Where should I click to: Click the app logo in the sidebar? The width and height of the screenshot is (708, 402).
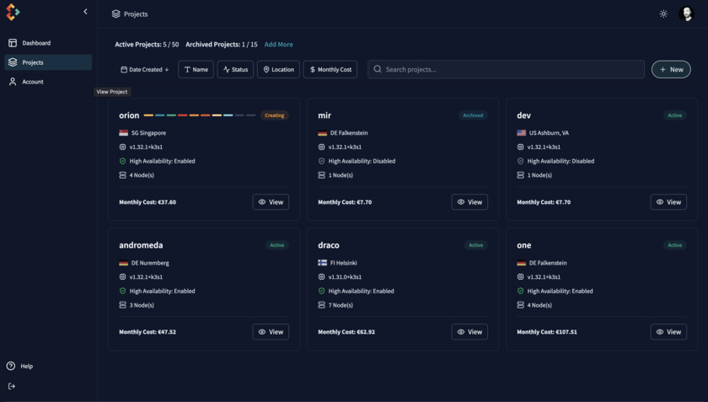[x=13, y=12]
